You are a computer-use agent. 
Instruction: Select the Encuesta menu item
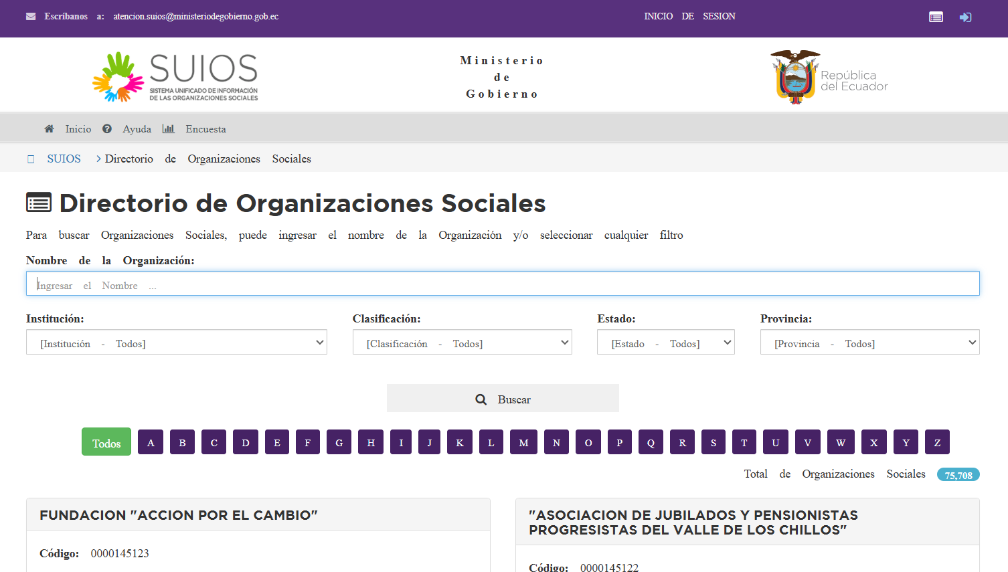pyautogui.click(x=205, y=129)
